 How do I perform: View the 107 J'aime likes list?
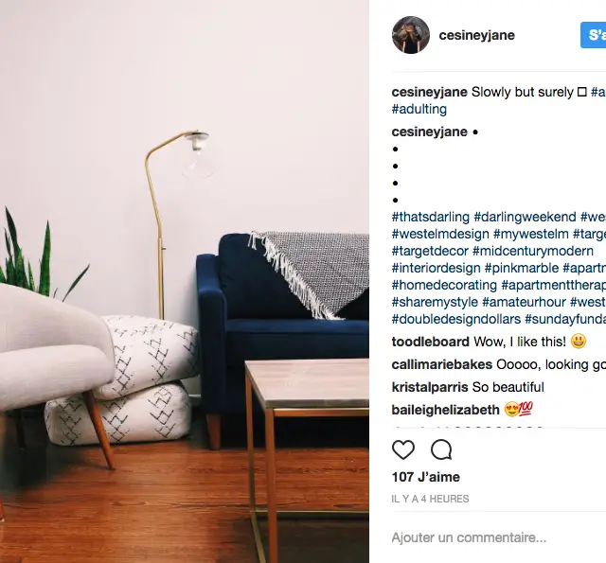pyautogui.click(x=425, y=477)
